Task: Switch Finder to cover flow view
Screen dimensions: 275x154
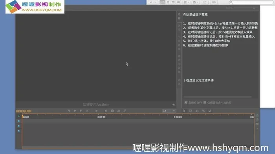Action: point(178,2)
